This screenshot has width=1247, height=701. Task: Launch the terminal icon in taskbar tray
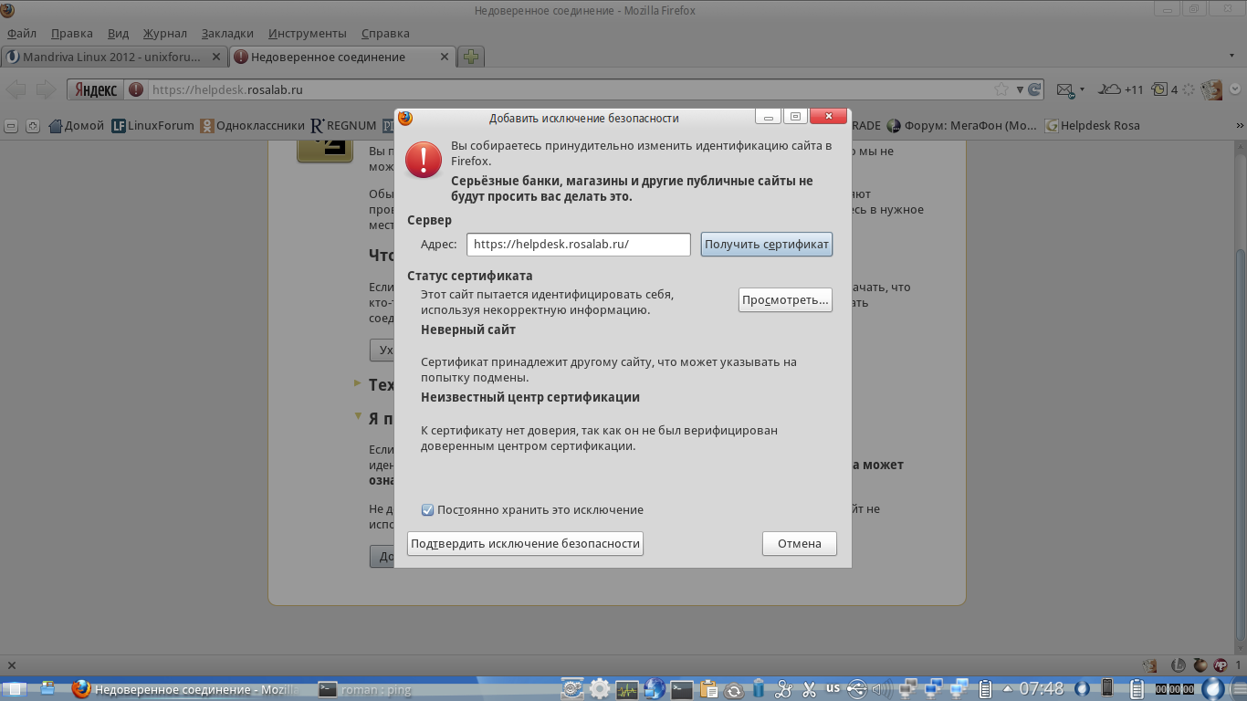(682, 689)
